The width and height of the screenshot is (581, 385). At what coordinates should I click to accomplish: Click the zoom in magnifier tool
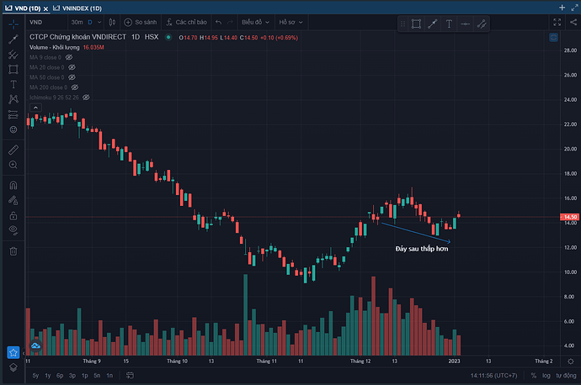coord(13,166)
